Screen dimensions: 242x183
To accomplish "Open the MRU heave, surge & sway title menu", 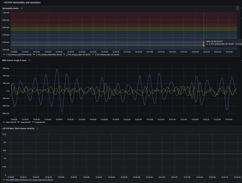I will point(14,60).
